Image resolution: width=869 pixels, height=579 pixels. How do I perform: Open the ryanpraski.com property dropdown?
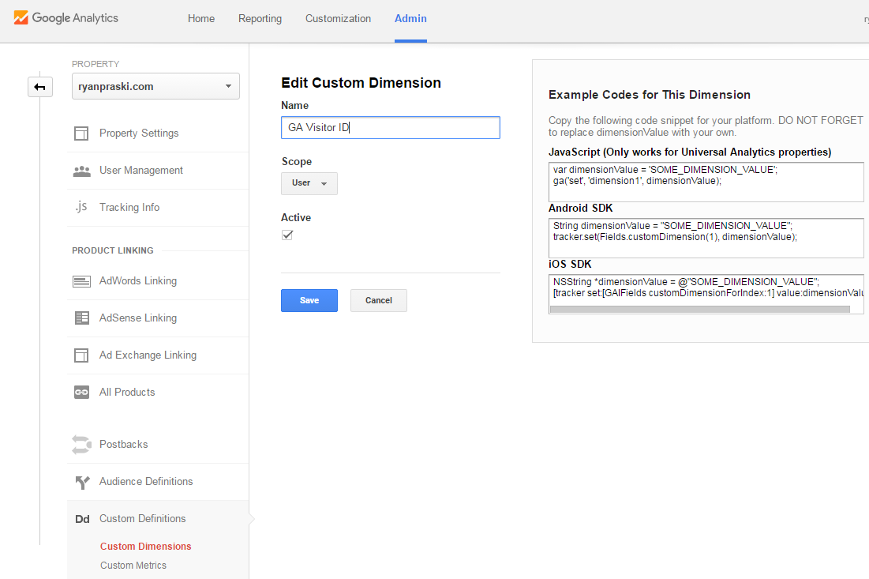tap(155, 87)
